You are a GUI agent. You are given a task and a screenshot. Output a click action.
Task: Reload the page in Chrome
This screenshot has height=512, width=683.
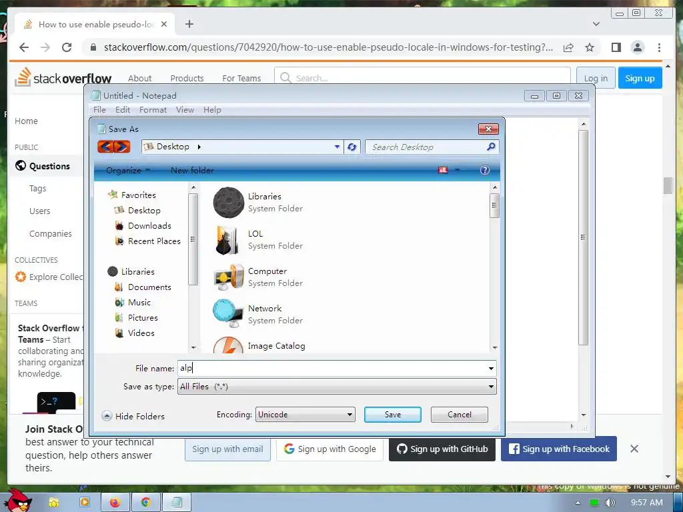pyautogui.click(x=67, y=47)
